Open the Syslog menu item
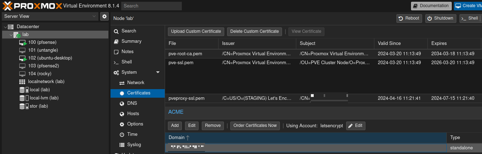 138,145
